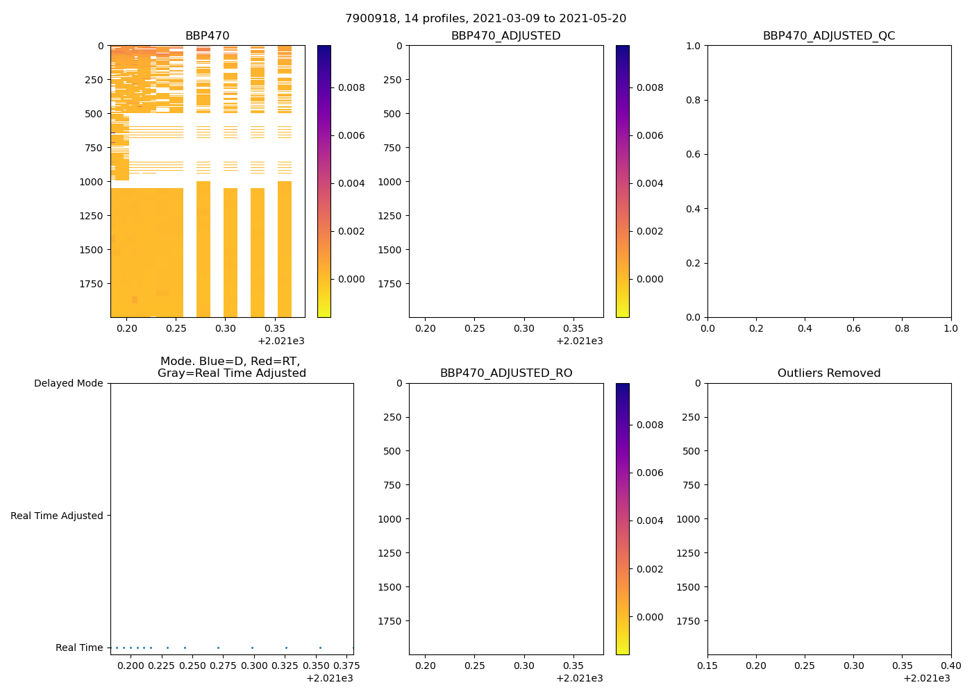Click the Outliers Removed plot title
Image resolution: width=972 pixels, height=694 pixels.
[x=829, y=373]
